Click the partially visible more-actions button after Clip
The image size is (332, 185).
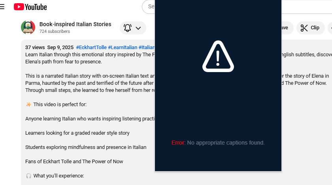pyautogui.click(x=330, y=28)
